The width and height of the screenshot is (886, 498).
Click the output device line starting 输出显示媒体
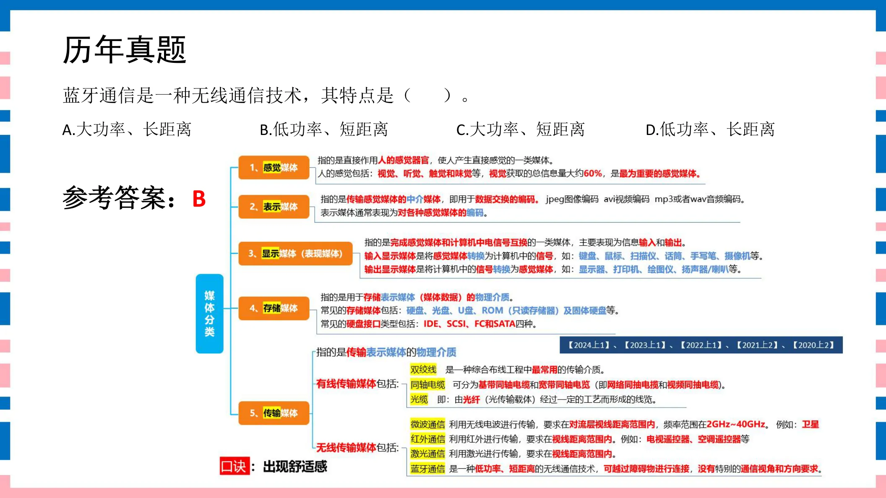tap(553, 269)
